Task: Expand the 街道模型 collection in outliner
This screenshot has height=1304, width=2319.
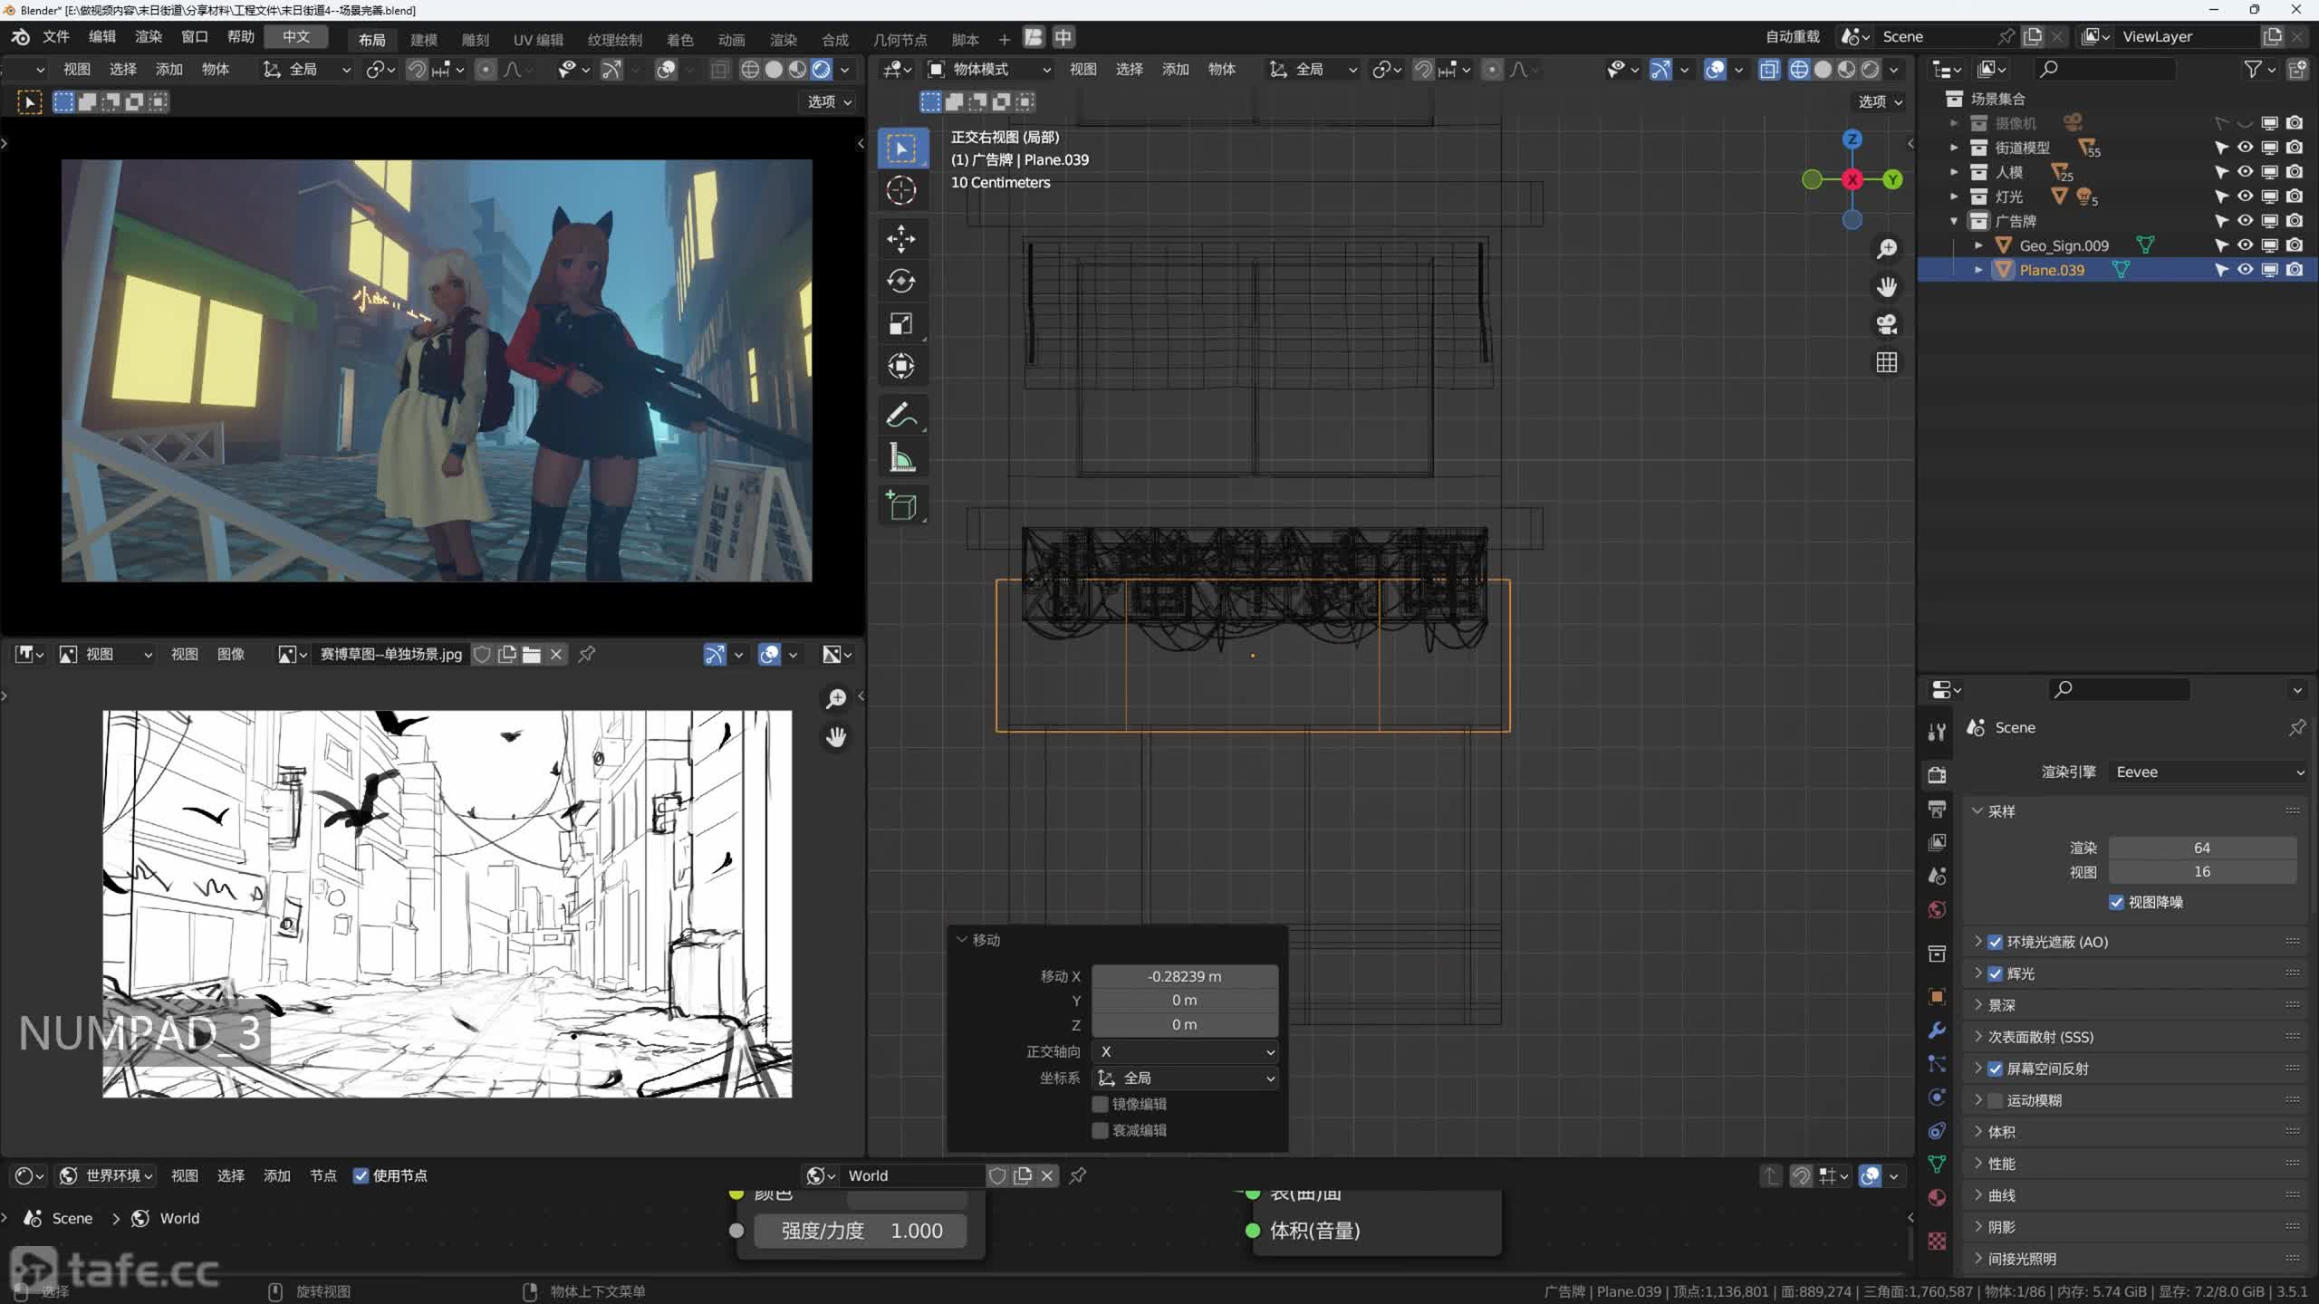Action: (1954, 148)
